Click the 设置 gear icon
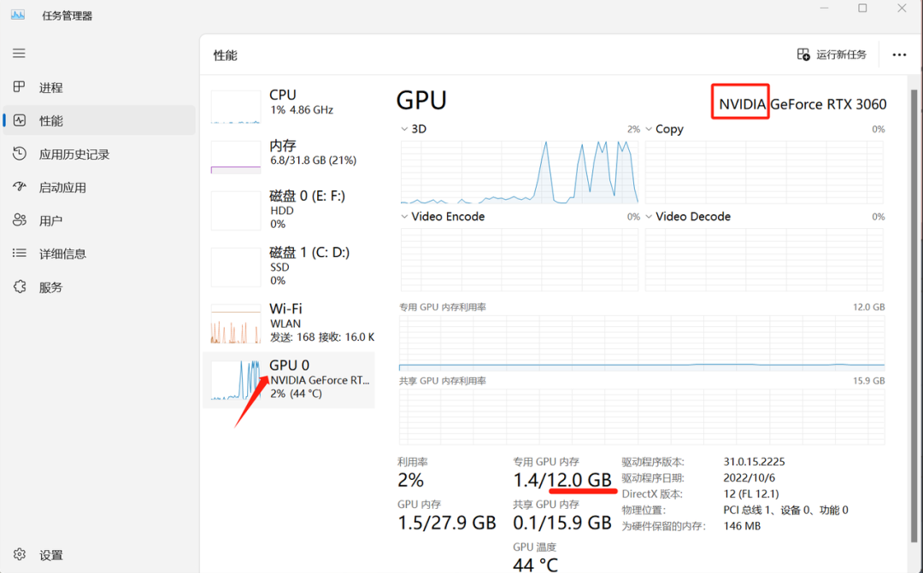This screenshot has height=573, width=923. (x=20, y=554)
